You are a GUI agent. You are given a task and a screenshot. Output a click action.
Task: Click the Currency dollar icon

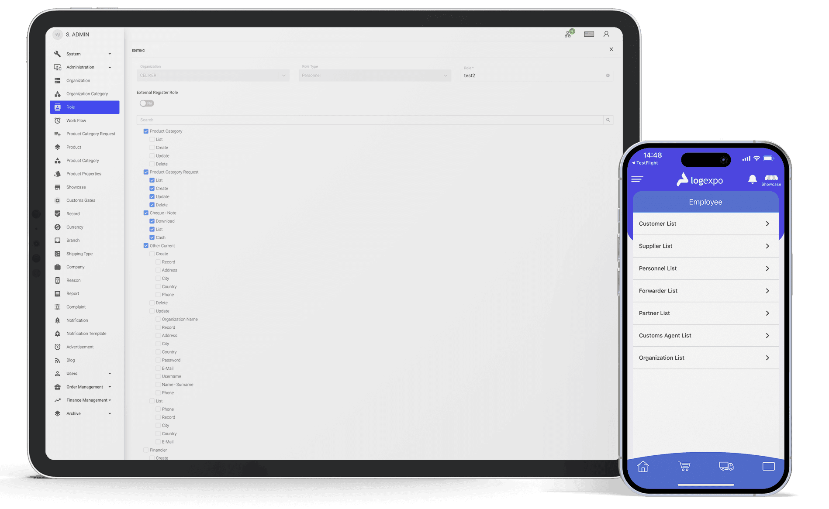[57, 227]
